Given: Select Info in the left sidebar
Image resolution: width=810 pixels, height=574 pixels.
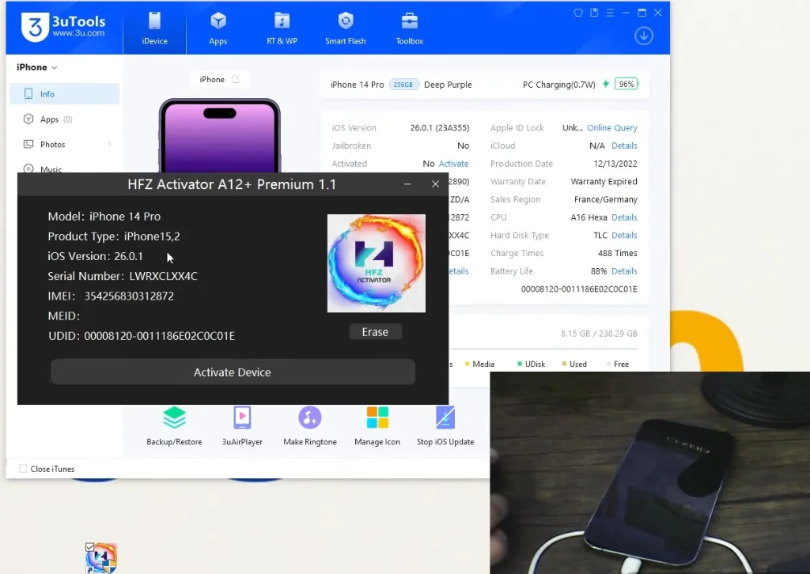Looking at the screenshot, I should (x=65, y=94).
